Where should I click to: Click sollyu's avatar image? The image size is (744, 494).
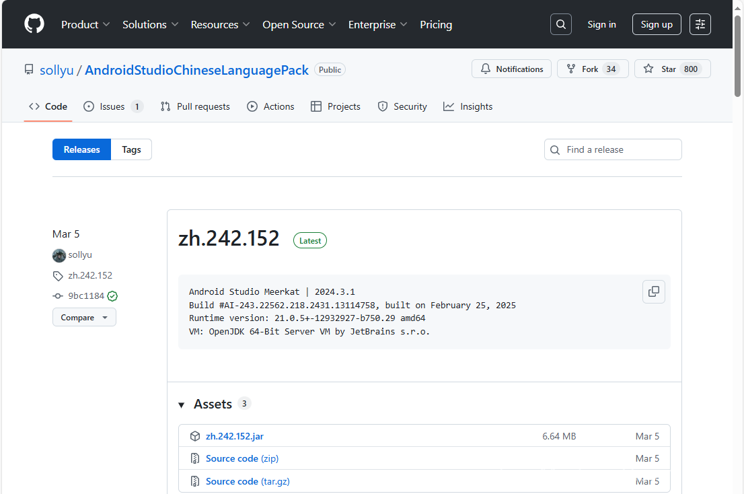pyautogui.click(x=59, y=255)
